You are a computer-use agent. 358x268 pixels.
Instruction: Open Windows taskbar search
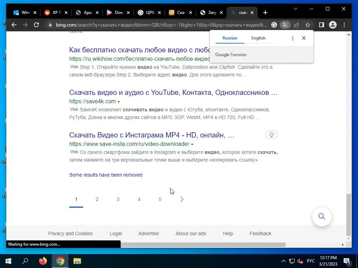pyautogui.click(x=25, y=261)
